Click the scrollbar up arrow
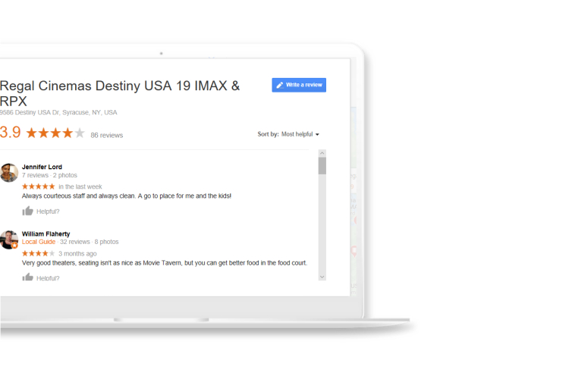The image size is (569, 379). 322,153
